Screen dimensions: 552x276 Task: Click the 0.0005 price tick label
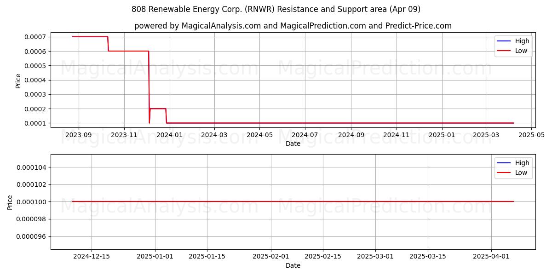35,66
